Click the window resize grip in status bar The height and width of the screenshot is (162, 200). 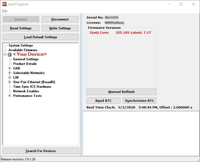pos(198,160)
